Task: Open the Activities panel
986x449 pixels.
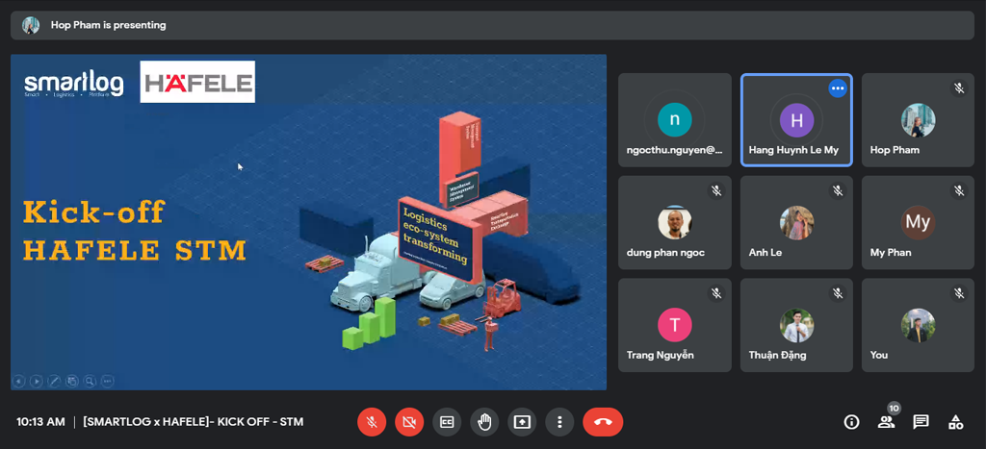Action: click(955, 421)
